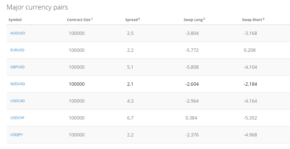Open the USDJPY symbol link
Screen dimensions: 290x149
click(x=17, y=134)
